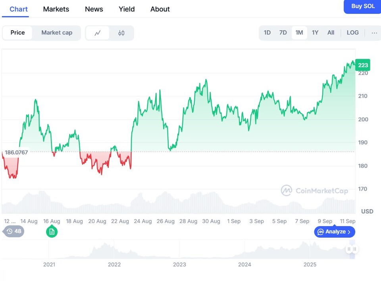
Task: Toggle the LOG scale option
Action: pyautogui.click(x=352, y=33)
